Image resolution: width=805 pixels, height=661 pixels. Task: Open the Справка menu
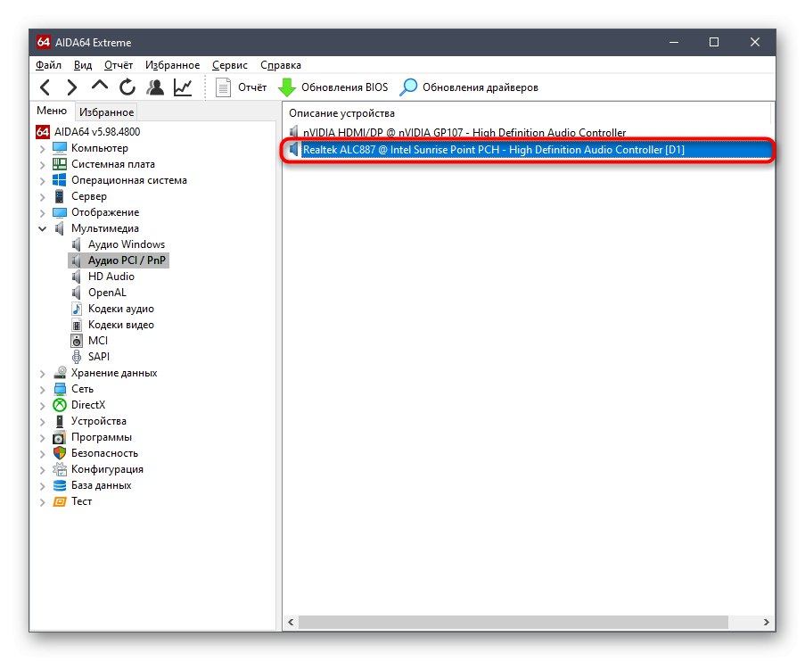[280, 65]
